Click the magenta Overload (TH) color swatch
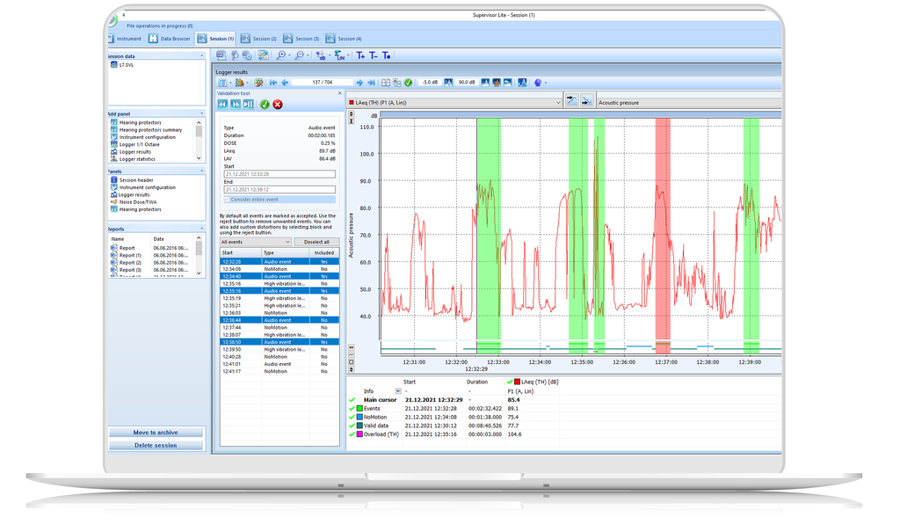This screenshot has height=524, width=900. [360, 434]
